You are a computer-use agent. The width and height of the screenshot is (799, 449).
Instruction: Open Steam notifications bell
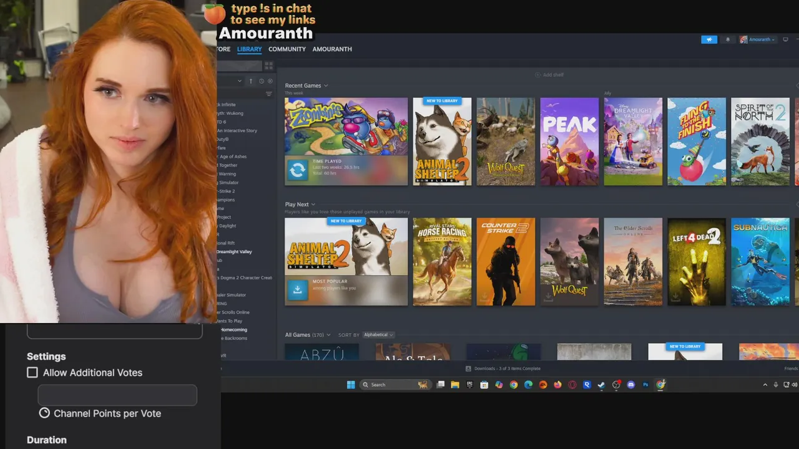pos(728,39)
